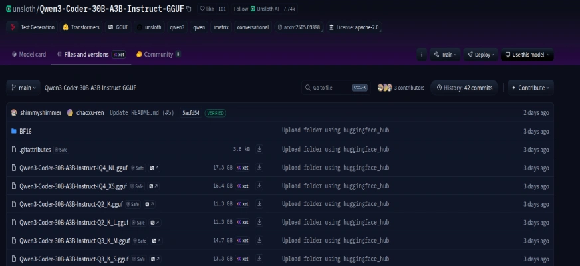Viewport: 580px width, 266px height.
Task: Open the .gitattributes file
Action: [35, 150]
